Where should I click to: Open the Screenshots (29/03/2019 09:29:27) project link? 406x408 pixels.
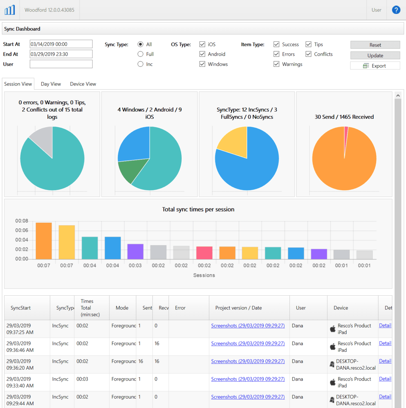point(248,326)
